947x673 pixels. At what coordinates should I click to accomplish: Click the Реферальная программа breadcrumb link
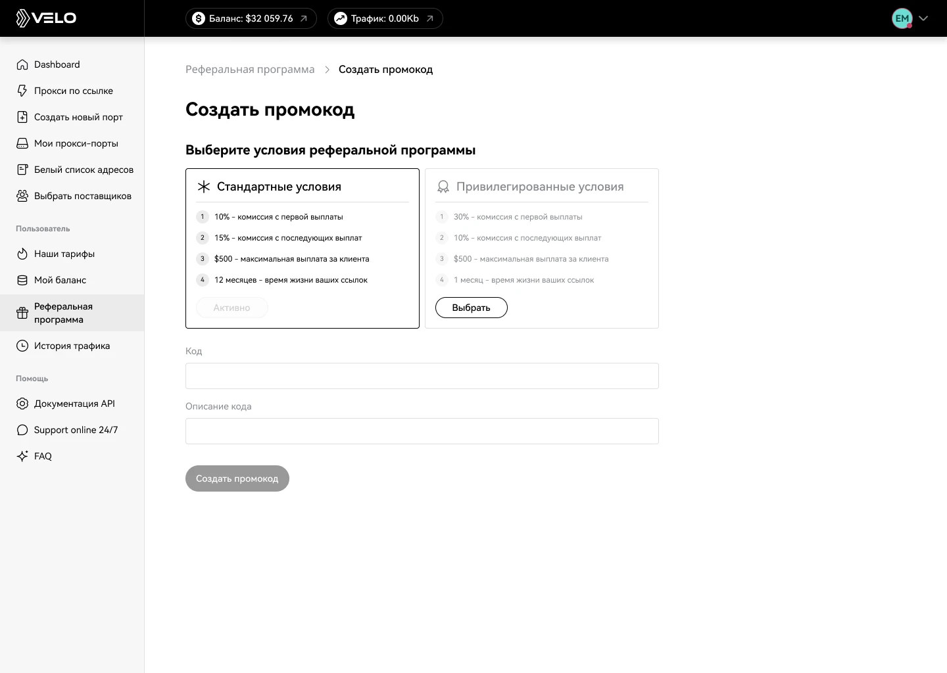pyautogui.click(x=250, y=70)
